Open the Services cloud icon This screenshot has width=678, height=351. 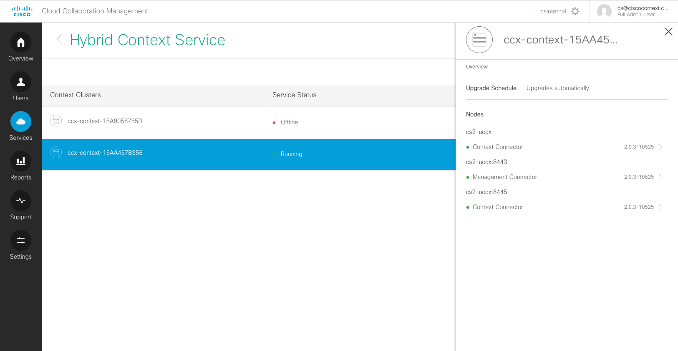point(21,121)
